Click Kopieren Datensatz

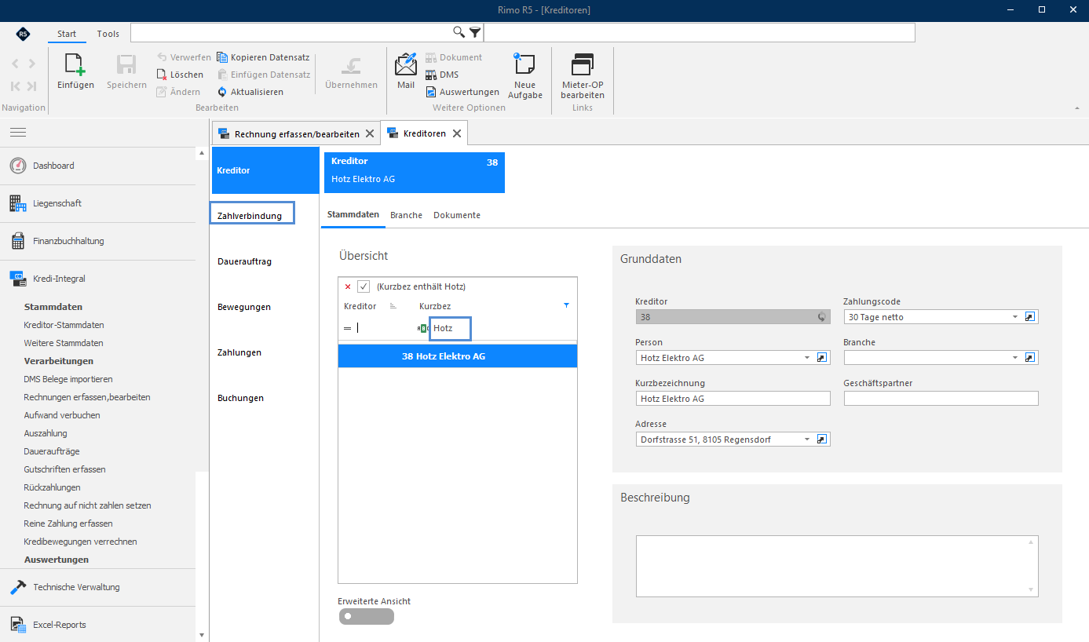click(x=263, y=57)
